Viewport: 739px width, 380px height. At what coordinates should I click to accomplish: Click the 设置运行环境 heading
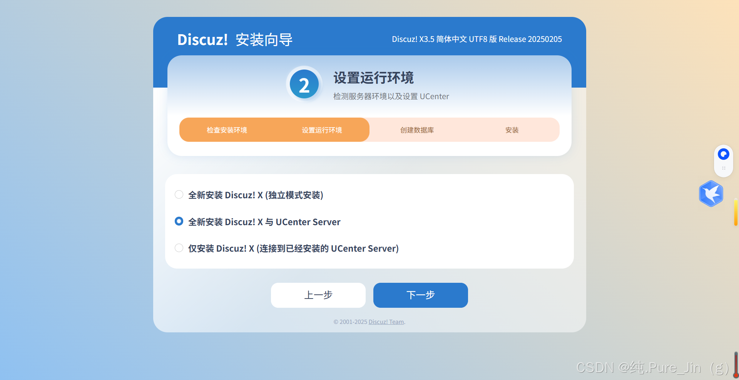(x=373, y=78)
